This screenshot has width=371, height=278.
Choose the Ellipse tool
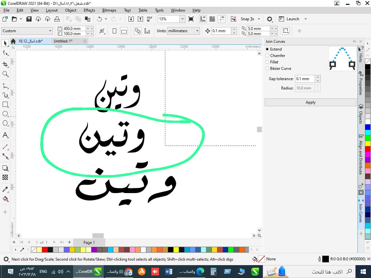click(5, 114)
